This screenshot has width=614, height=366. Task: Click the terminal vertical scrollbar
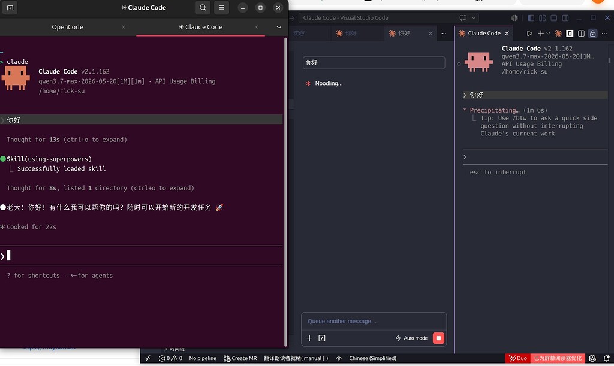285,192
